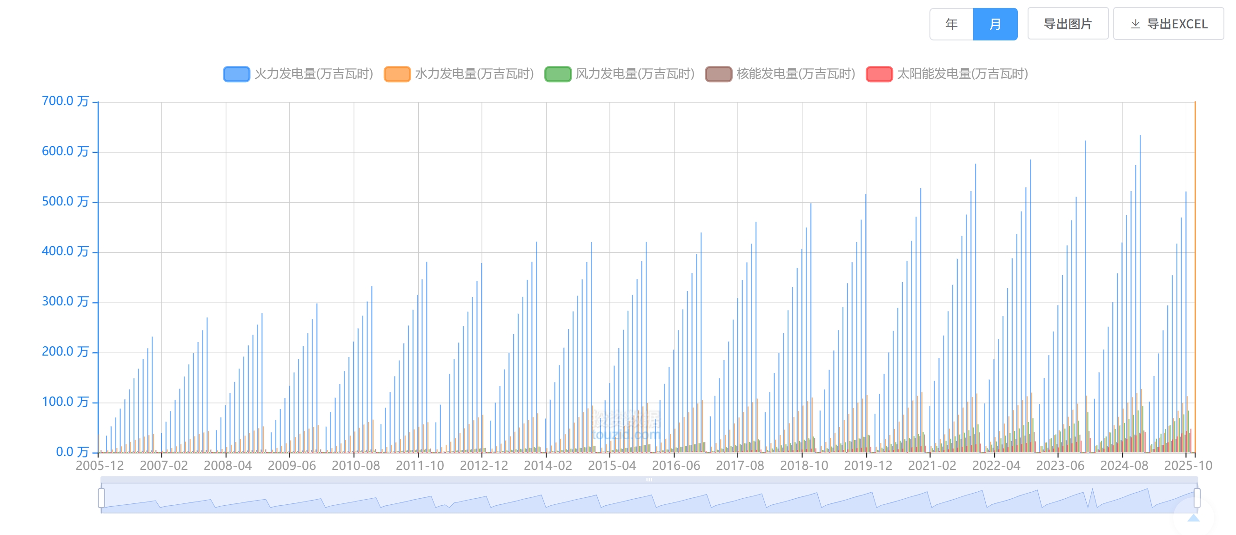Toggle the brown 核能发电量 legend swatch
This screenshot has width=1236, height=535.
[x=719, y=74]
